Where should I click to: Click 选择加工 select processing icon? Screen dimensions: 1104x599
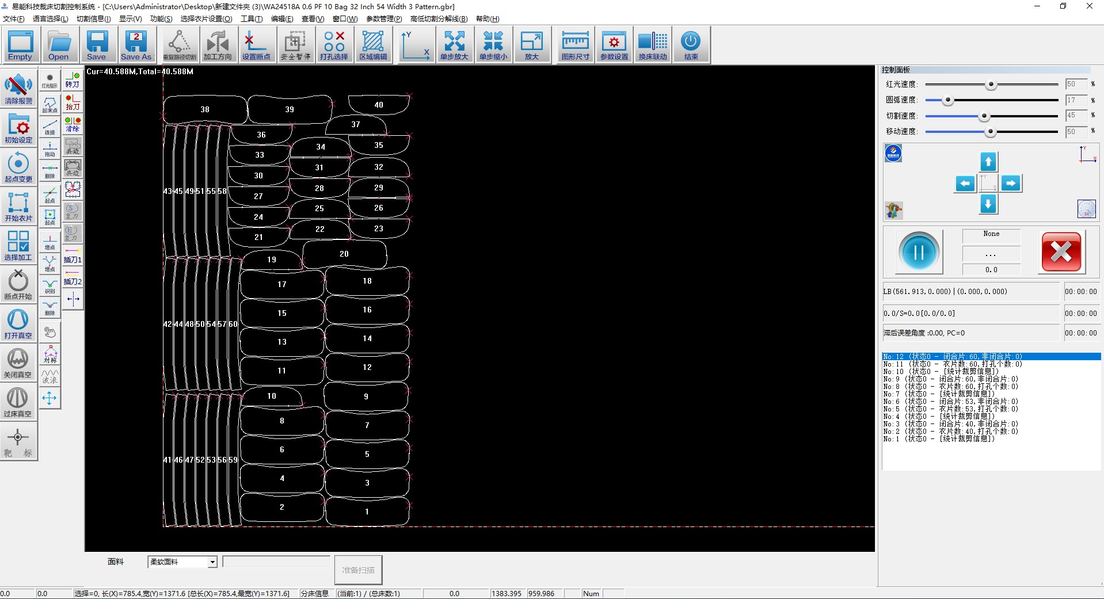click(18, 246)
